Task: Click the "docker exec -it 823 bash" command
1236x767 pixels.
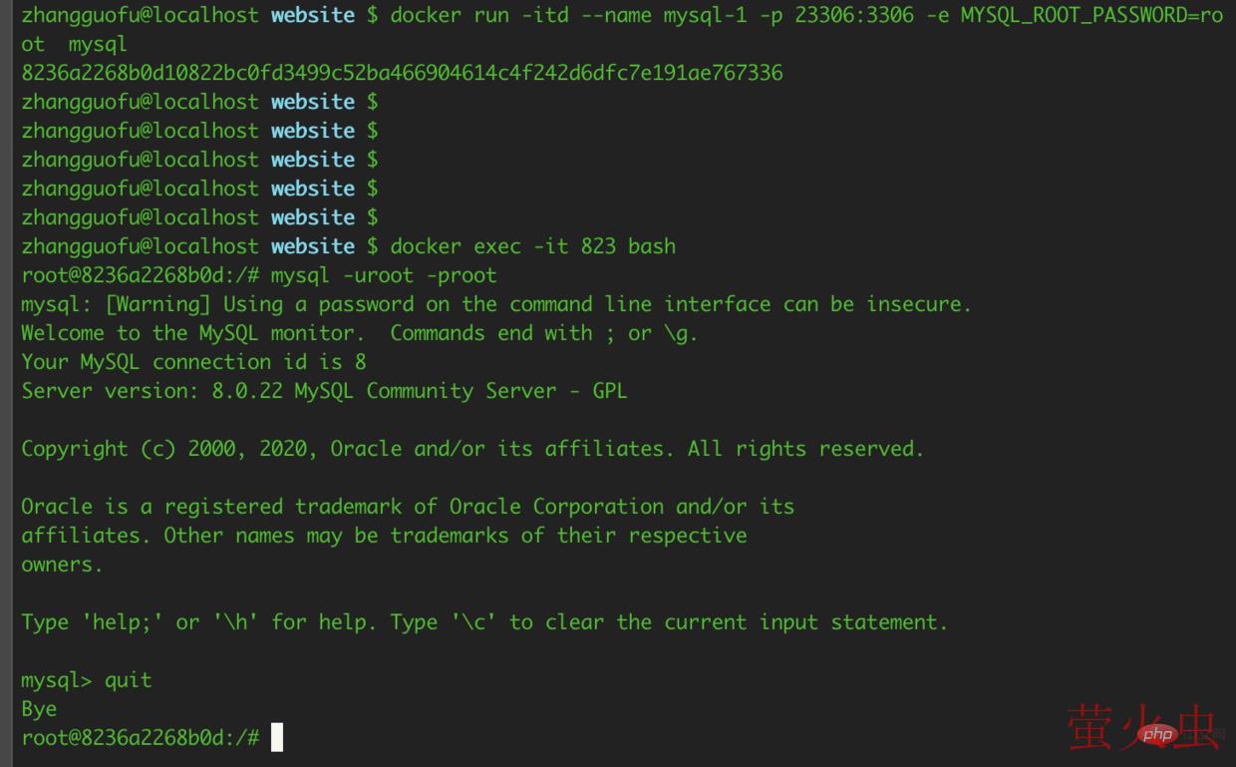Action: [x=532, y=246]
